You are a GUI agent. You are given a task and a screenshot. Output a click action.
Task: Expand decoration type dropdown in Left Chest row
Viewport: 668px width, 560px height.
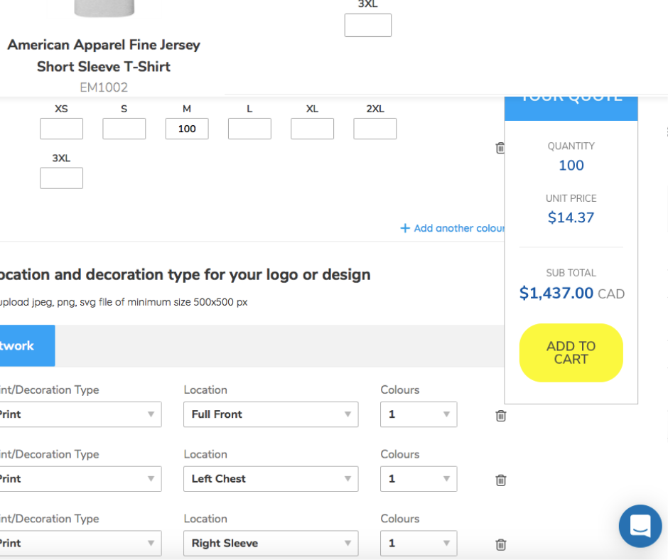pos(79,479)
